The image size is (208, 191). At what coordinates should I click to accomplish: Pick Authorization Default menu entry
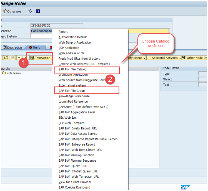click(x=72, y=37)
